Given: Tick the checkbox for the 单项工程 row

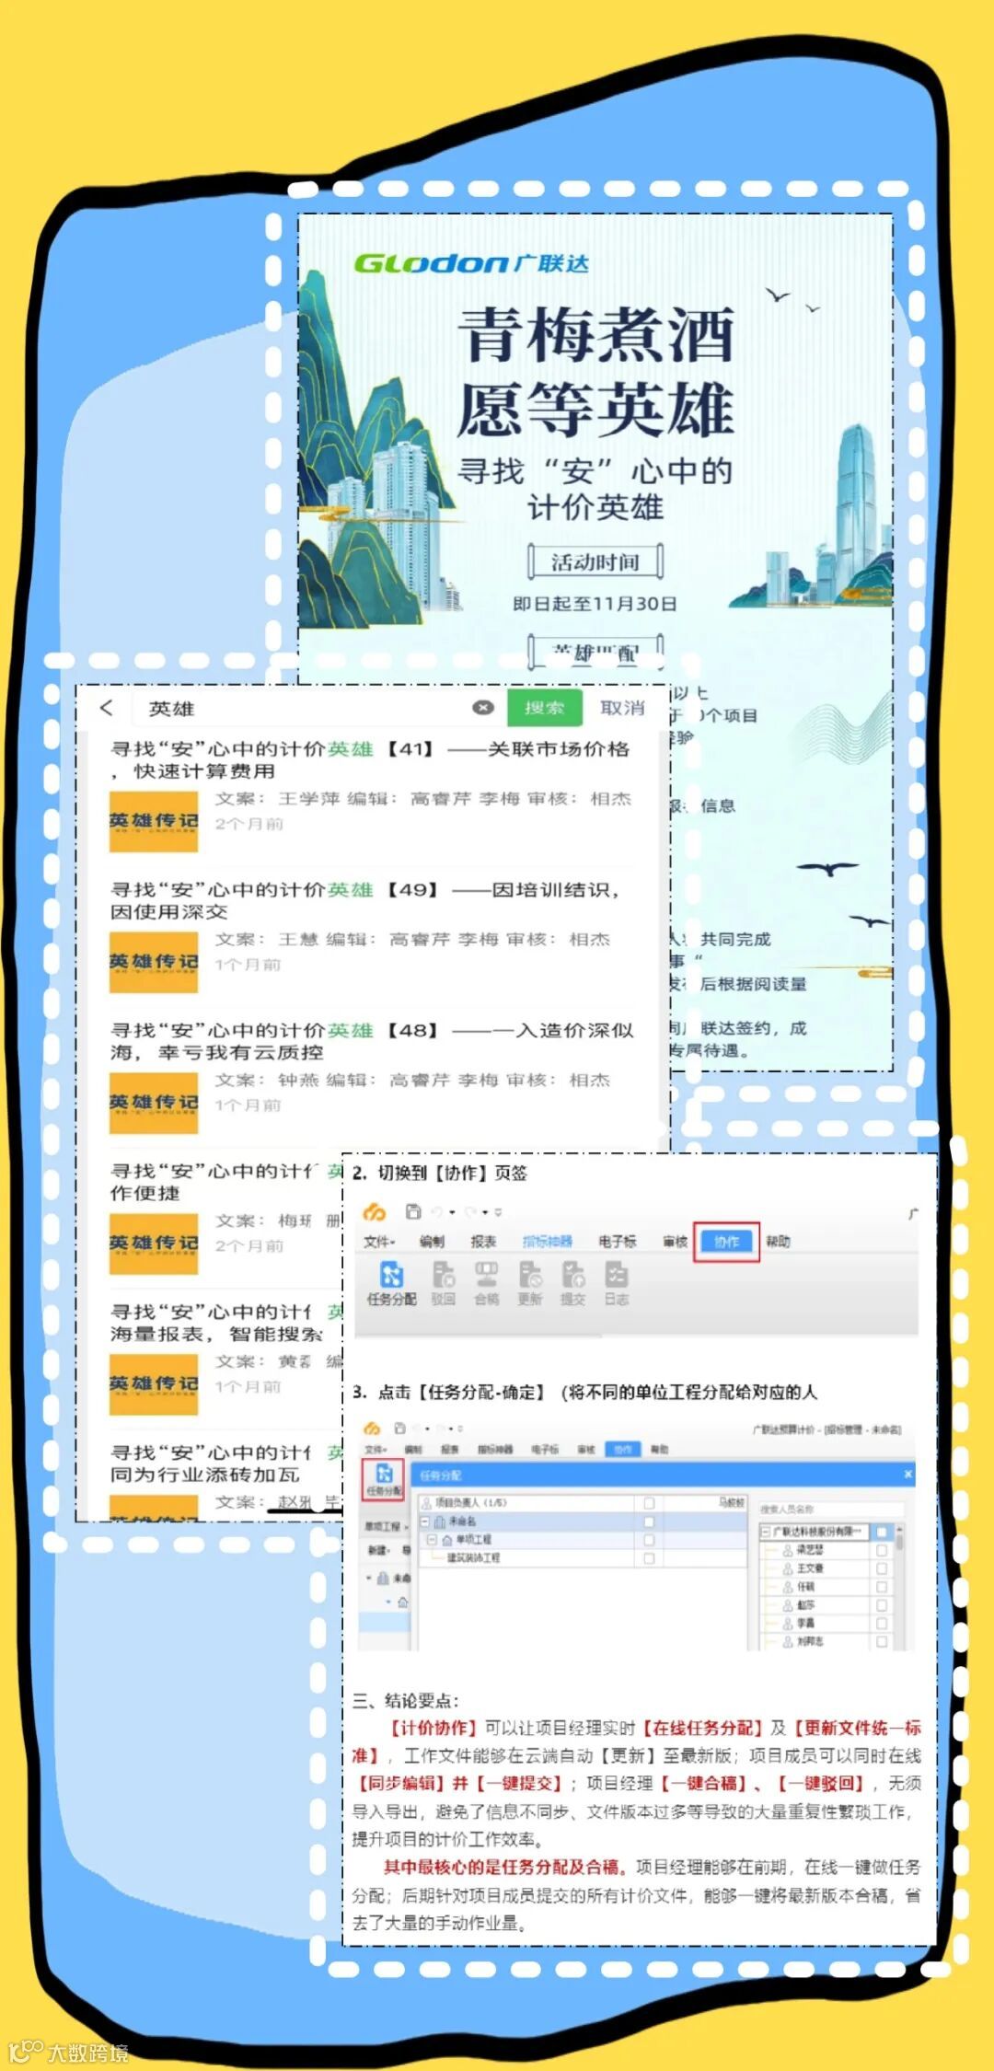Looking at the screenshot, I should tap(649, 1540).
